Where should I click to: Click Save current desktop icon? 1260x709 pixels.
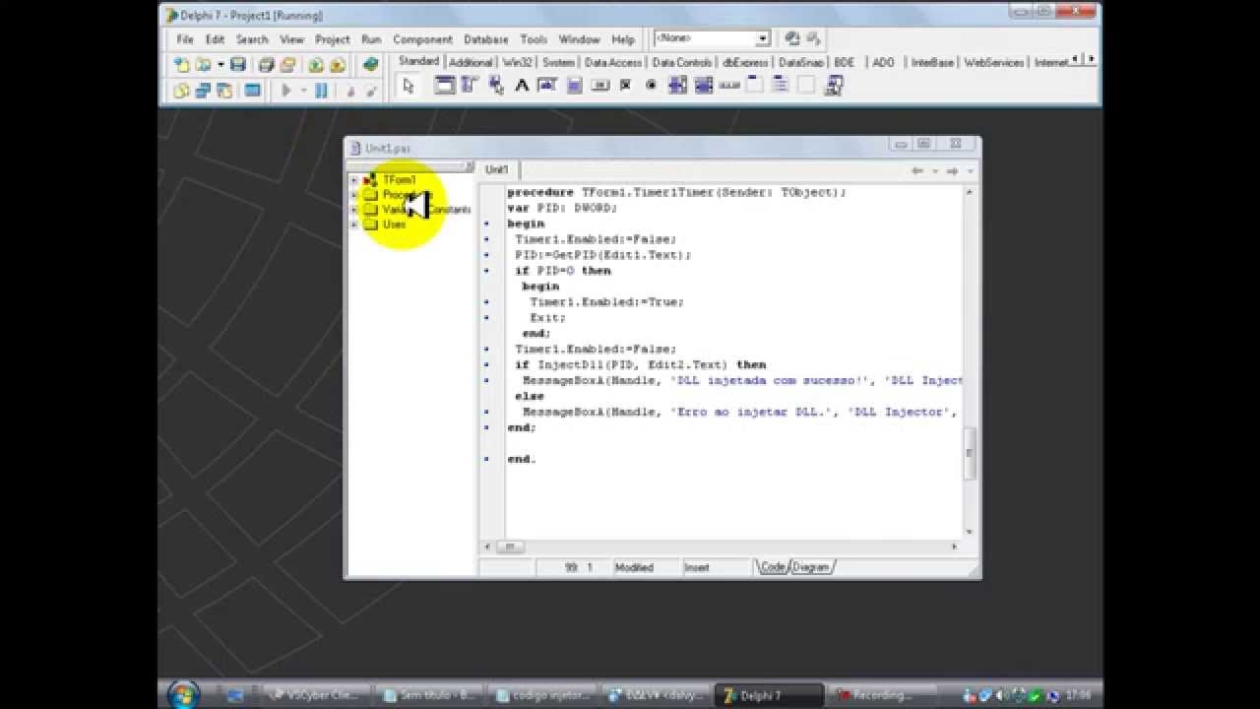[791, 38]
